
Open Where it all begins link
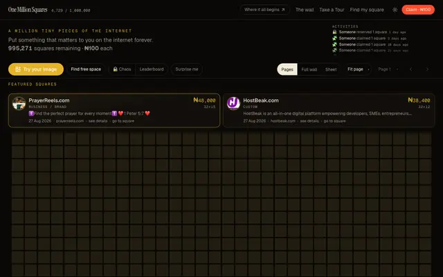click(264, 10)
